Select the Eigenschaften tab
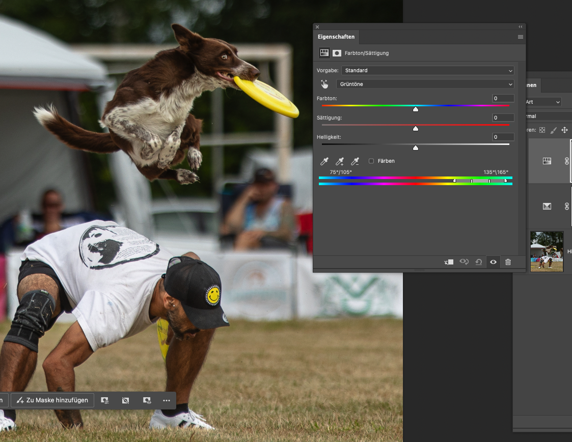Image resolution: width=572 pixels, height=442 pixels. 336,37
